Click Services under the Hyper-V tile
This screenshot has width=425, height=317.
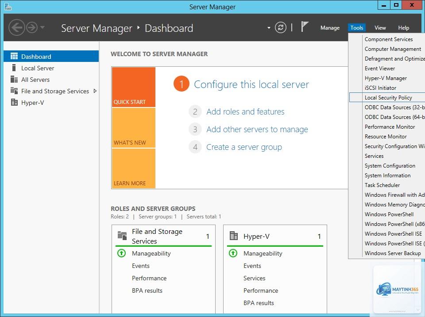coord(254,278)
